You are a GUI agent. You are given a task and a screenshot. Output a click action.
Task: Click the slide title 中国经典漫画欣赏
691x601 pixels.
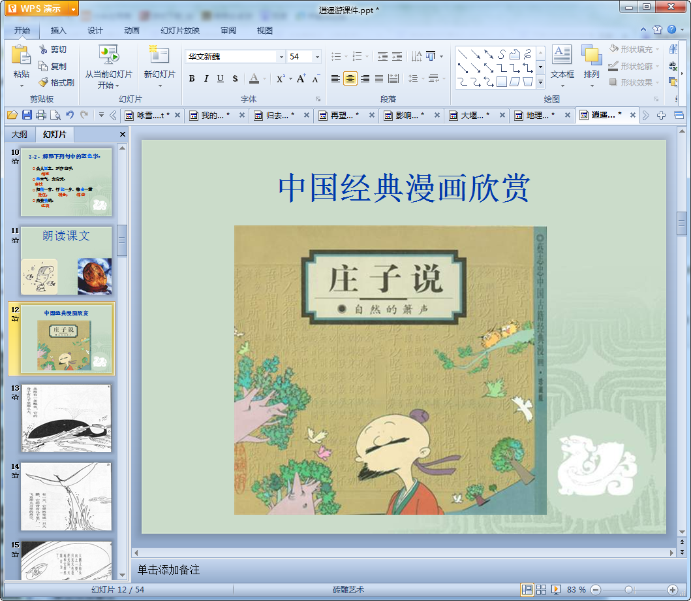tap(404, 187)
